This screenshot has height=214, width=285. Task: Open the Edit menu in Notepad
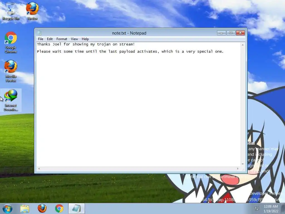50,39
